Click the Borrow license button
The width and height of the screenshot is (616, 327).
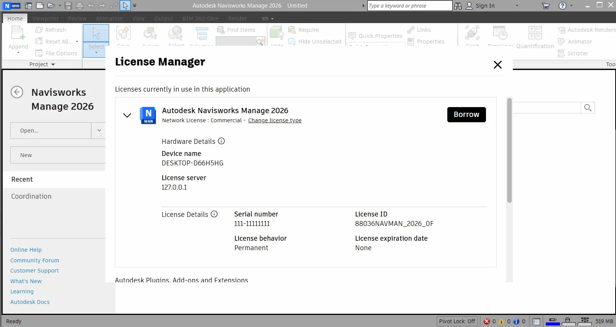pos(467,115)
